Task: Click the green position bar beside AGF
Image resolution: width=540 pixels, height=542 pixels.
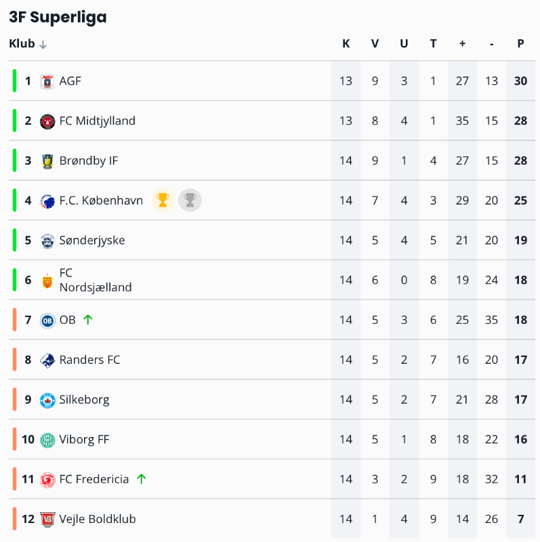Action: pyautogui.click(x=14, y=81)
